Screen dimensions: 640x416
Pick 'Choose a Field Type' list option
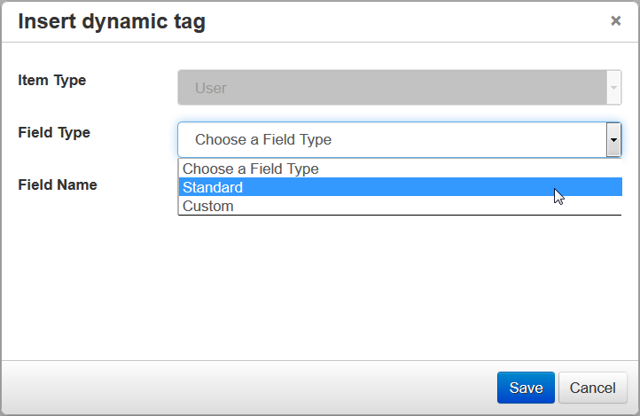251,169
